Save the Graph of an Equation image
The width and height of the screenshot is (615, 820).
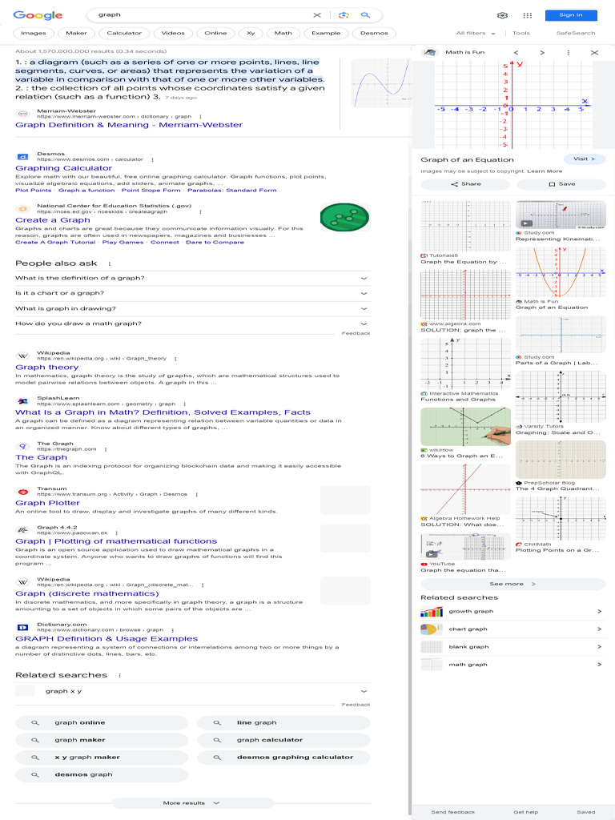(561, 184)
